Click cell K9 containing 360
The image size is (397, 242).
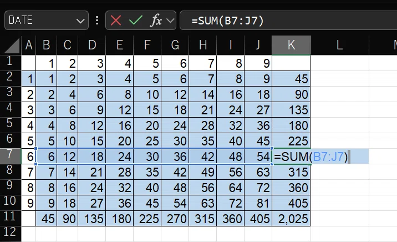pos(291,188)
